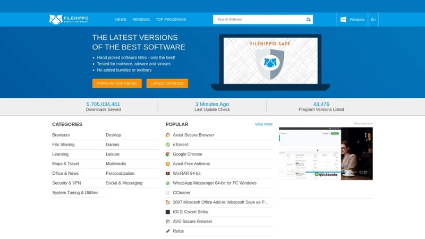Open the CCleaner program link

point(182,193)
